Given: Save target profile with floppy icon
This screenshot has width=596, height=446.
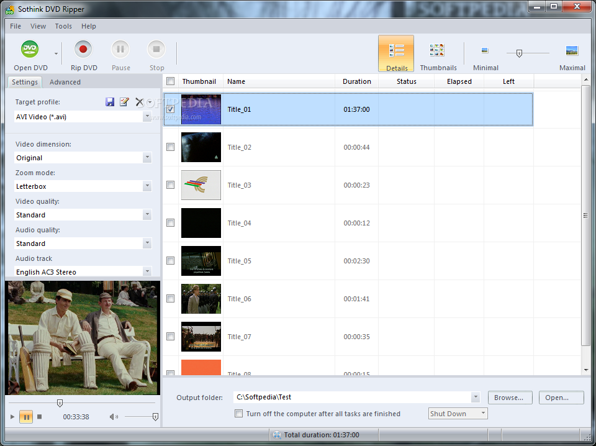Looking at the screenshot, I should [x=110, y=102].
